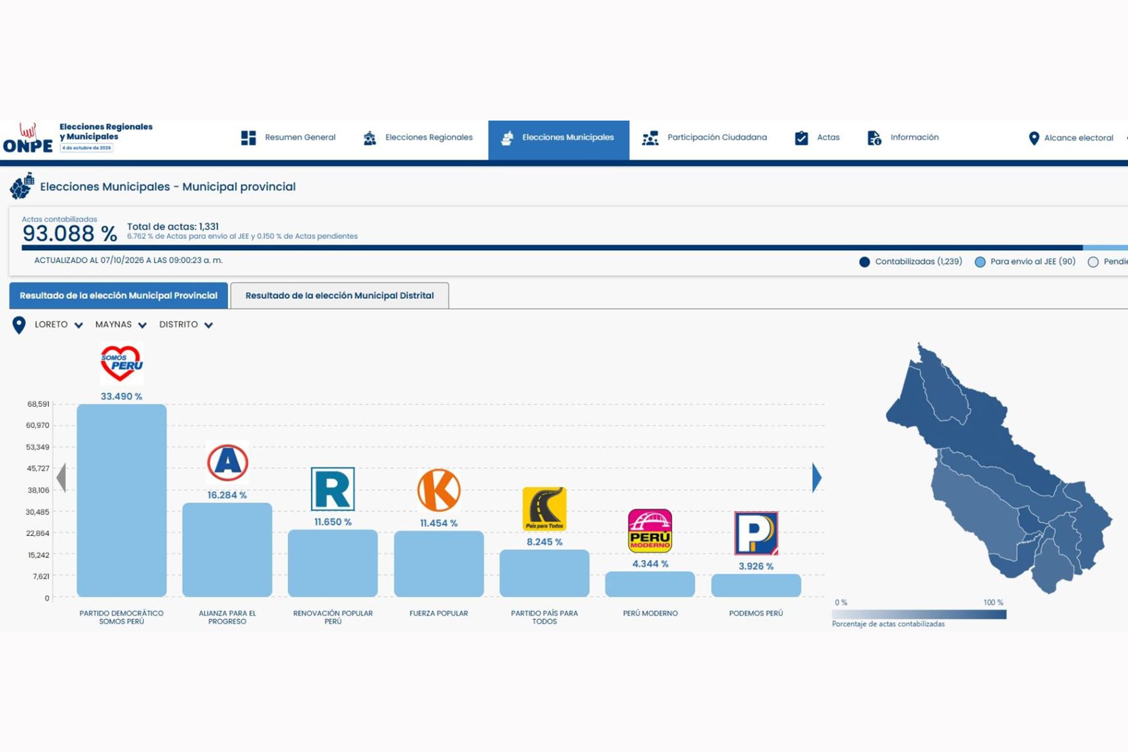The image size is (1128, 752).
Task: Click Alianza para el Progreso logo
Action: (227, 462)
